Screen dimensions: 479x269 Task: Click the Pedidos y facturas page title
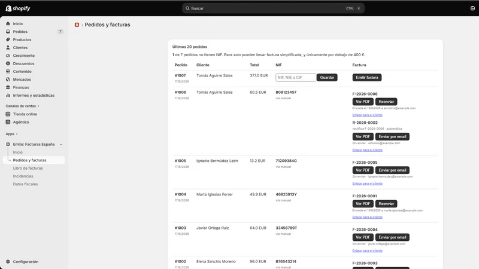click(x=107, y=25)
